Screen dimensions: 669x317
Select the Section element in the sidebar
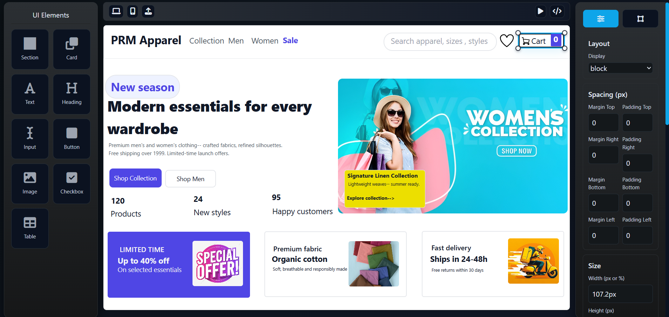[30, 49]
